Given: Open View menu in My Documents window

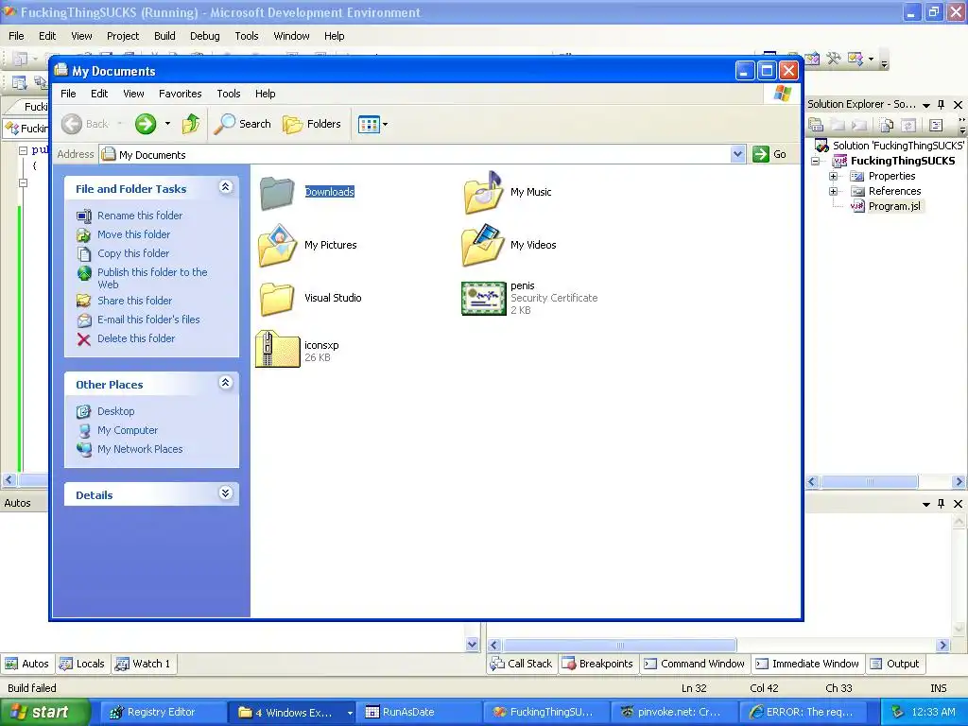Looking at the screenshot, I should 133,94.
